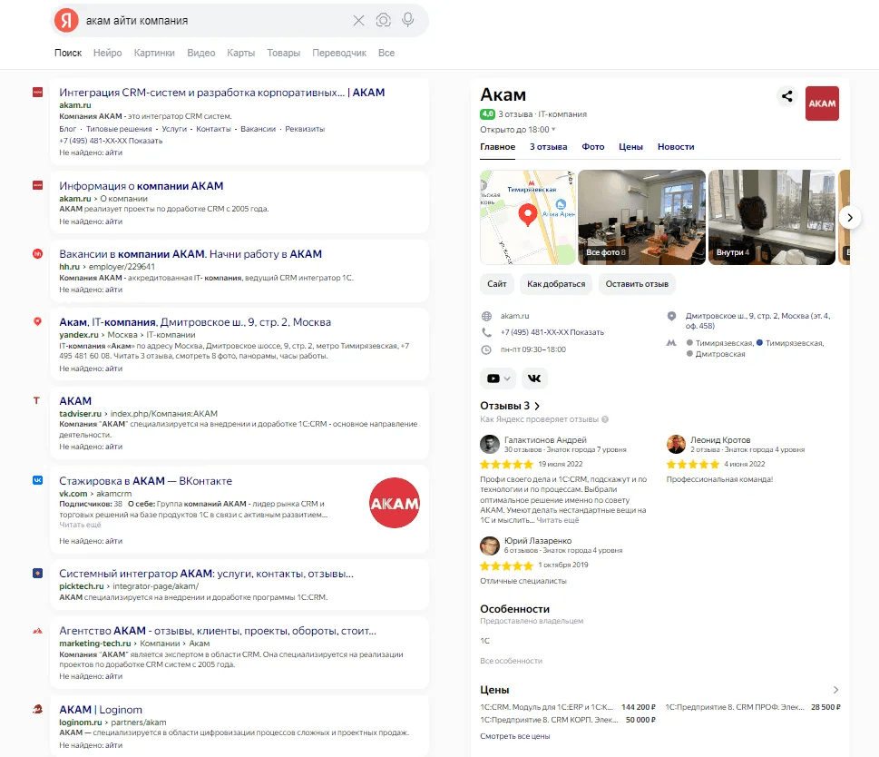Open the Вакансии sitelink under akam.ru

click(x=258, y=129)
